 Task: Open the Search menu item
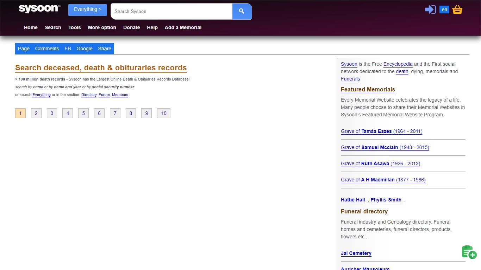[x=53, y=27]
